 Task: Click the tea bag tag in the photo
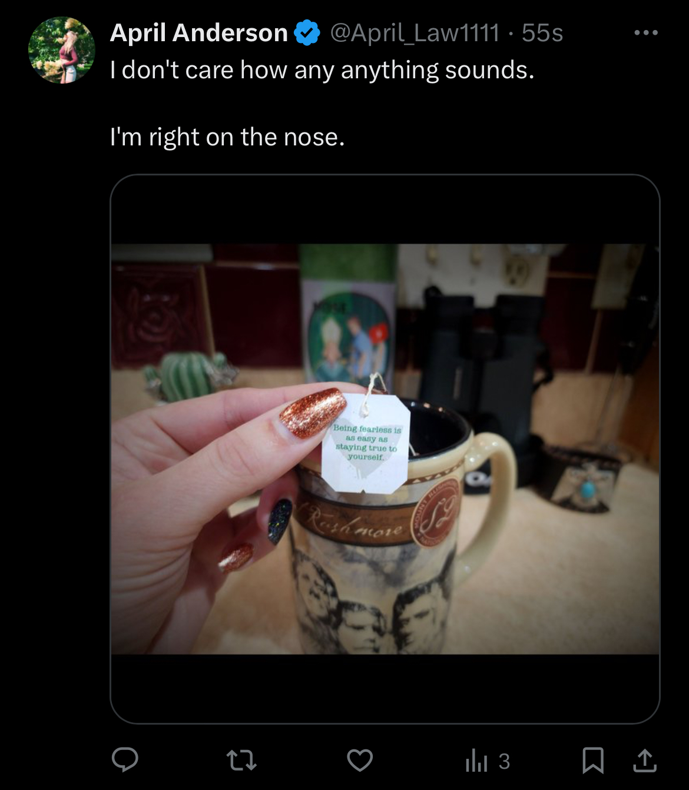pyautogui.click(x=366, y=443)
